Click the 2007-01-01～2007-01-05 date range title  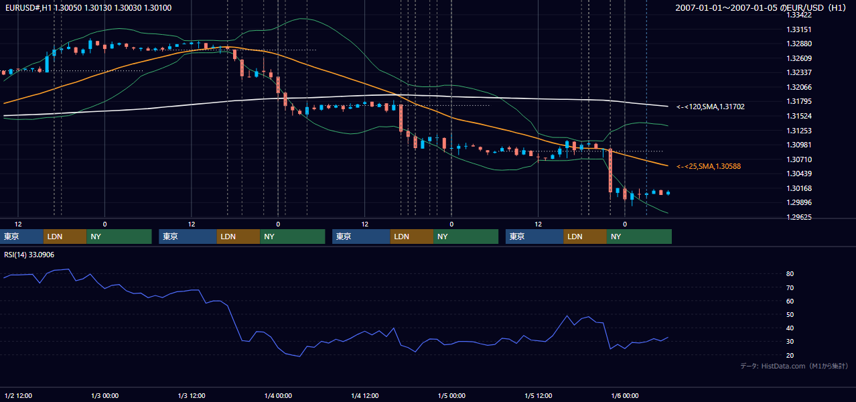click(x=761, y=7)
